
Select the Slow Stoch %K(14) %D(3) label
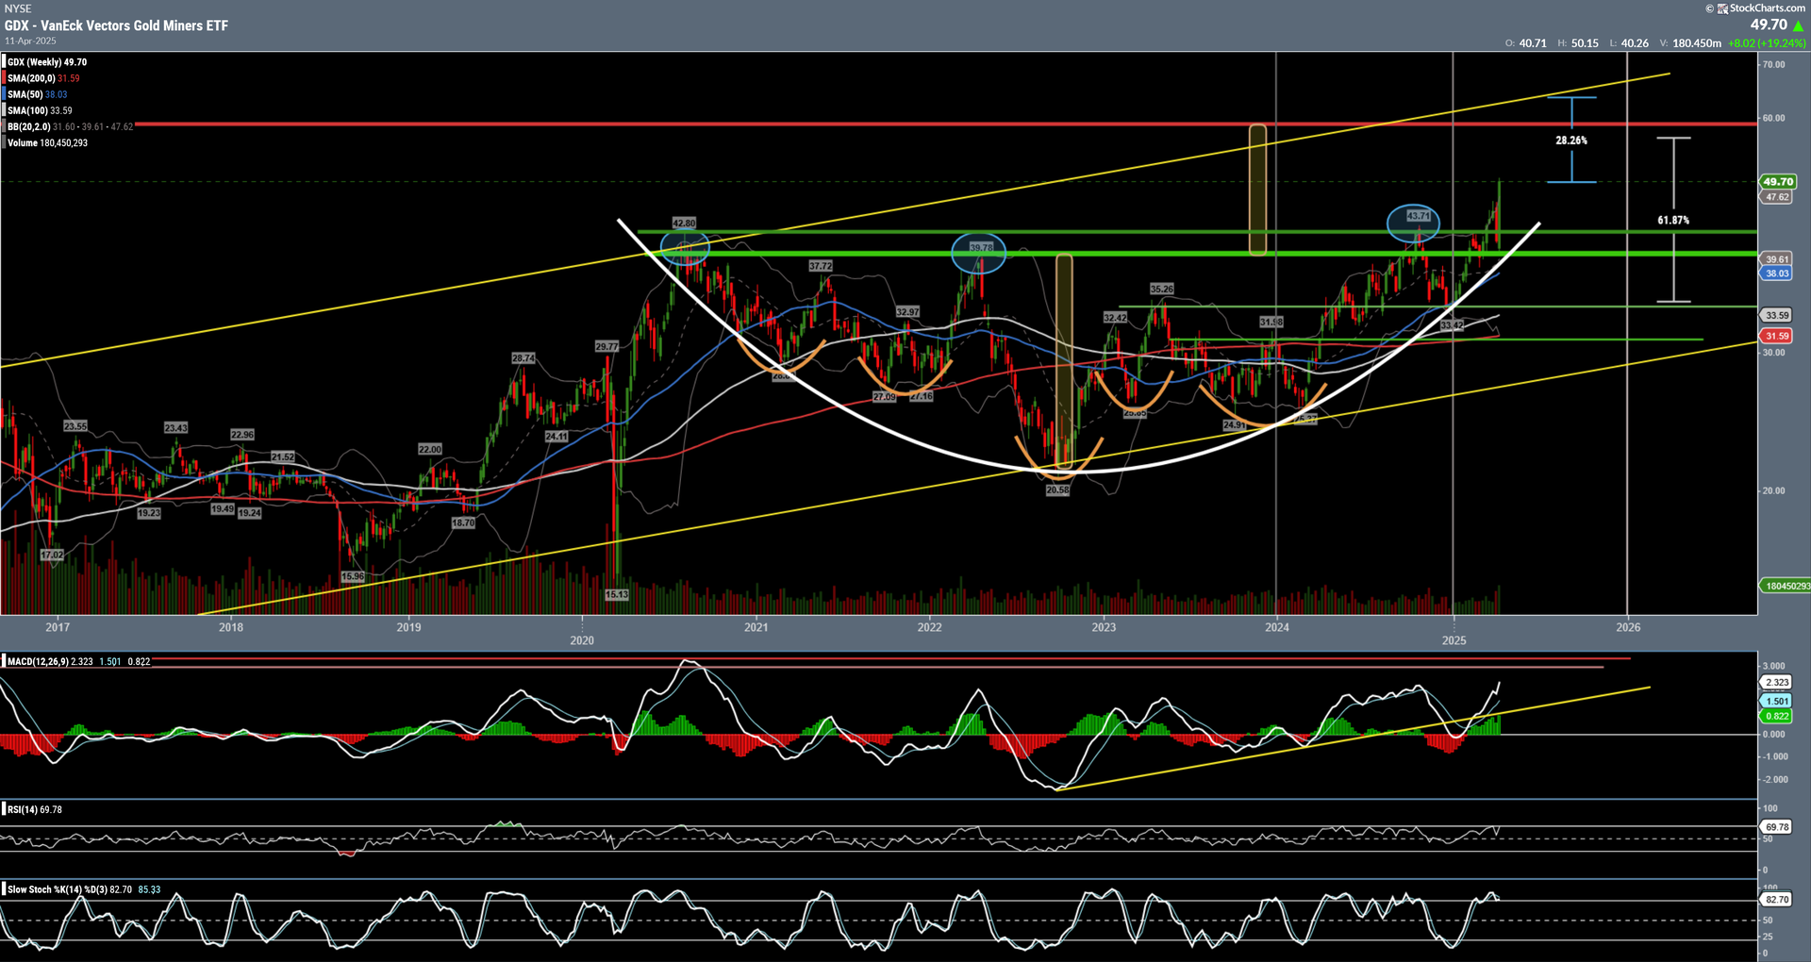[x=57, y=889]
